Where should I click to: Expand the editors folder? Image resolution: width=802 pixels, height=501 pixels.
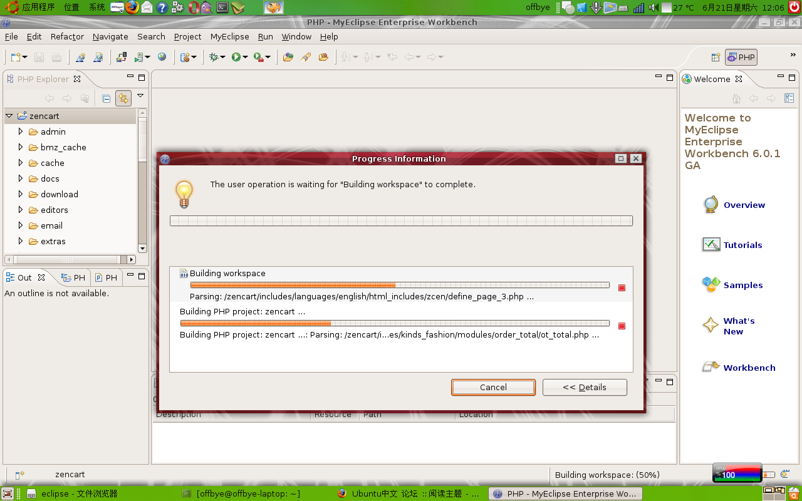(21, 210)
